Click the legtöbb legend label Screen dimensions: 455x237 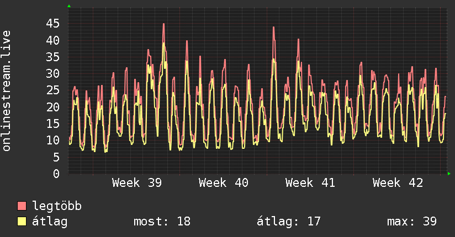tap(57, 206)
